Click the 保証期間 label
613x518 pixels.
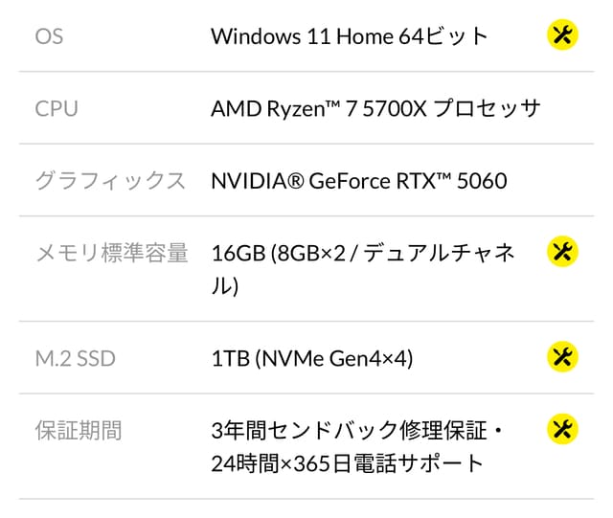[x=79, y=430]
